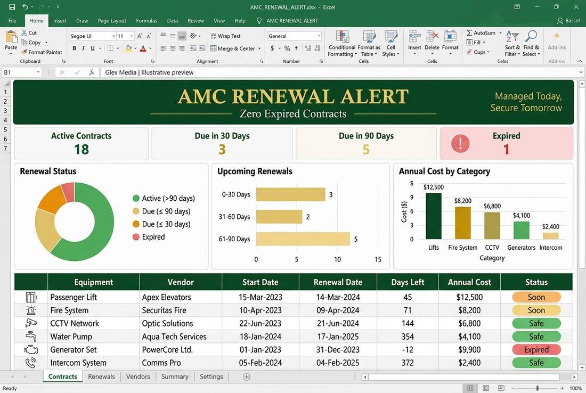The image size is (586, 393).
Task: Click the Copy command icon
Action: pos(25,42)
